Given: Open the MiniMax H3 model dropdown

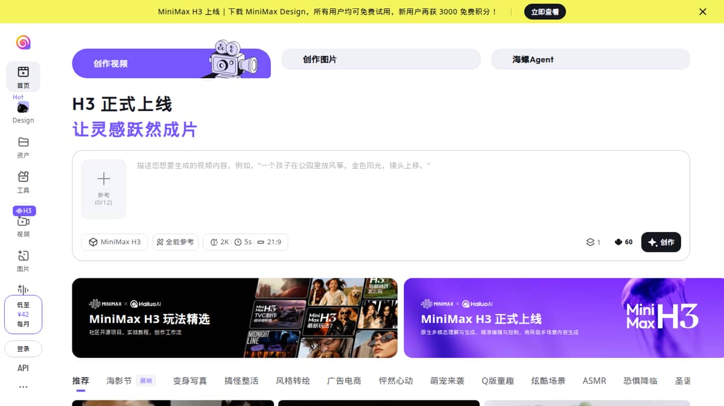Looking at the screenshot, I should pos(115,242).
